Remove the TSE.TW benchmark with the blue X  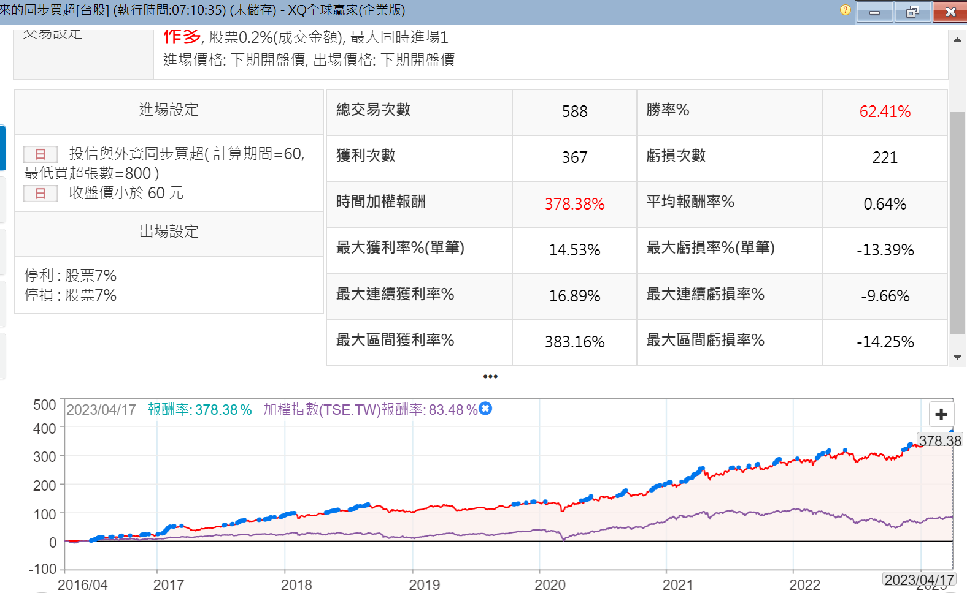485,409
